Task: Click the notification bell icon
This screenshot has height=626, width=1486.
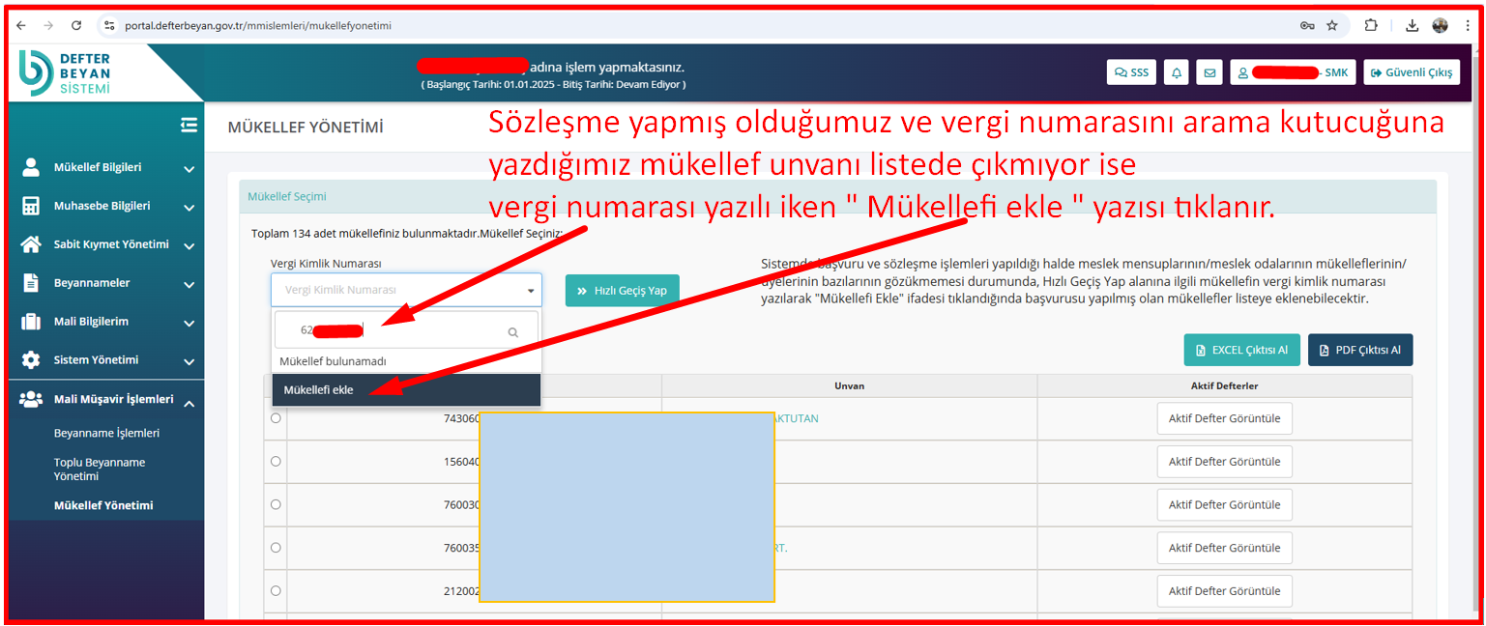Action: click(x=1177, y=72)
